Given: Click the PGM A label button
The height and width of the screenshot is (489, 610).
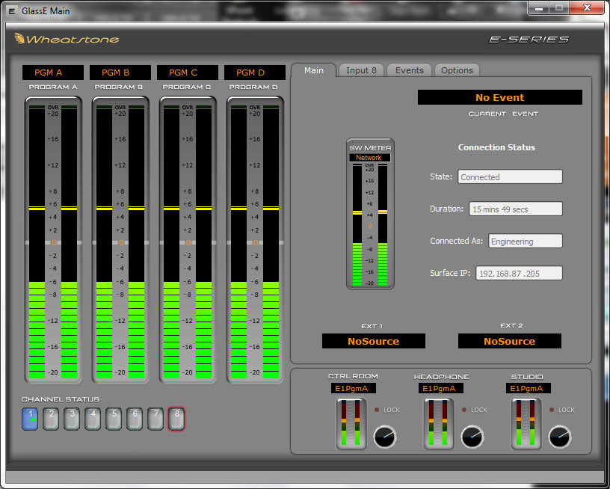Looking at the screenshot, I should (x=53, y=73).
